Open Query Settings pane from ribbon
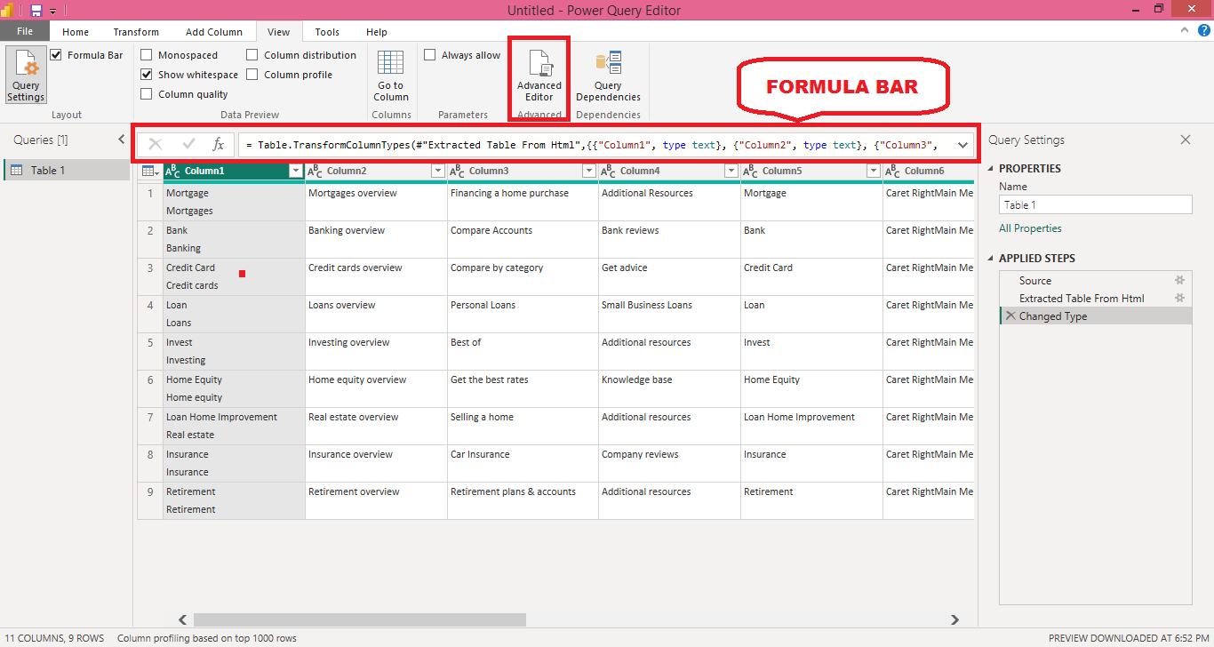The width and height of the screenshot is (1214, 647). (26, 75)
